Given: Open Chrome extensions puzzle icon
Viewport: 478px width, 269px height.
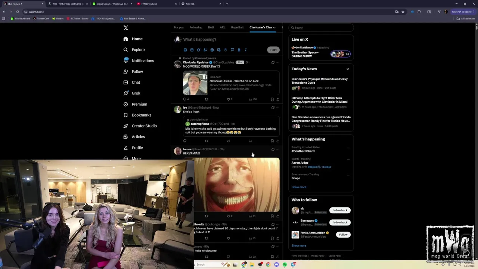Looking at the screenshot, I should click(x=419, y=12).
